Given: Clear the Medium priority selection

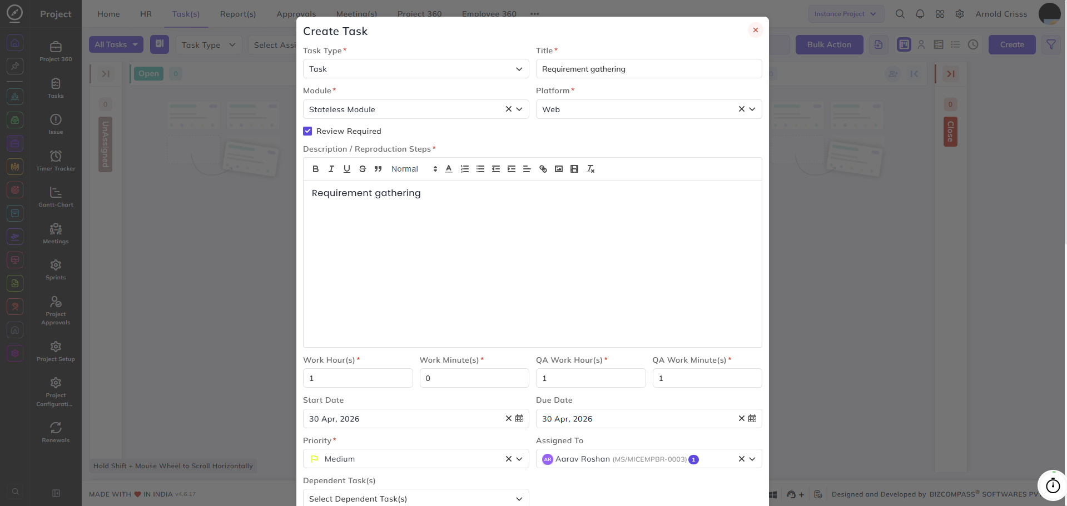Looking at the screenshot, I should tap(508, 458).
